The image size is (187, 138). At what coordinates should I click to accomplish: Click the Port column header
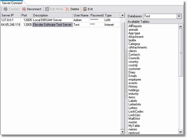(x=26, y=15)
